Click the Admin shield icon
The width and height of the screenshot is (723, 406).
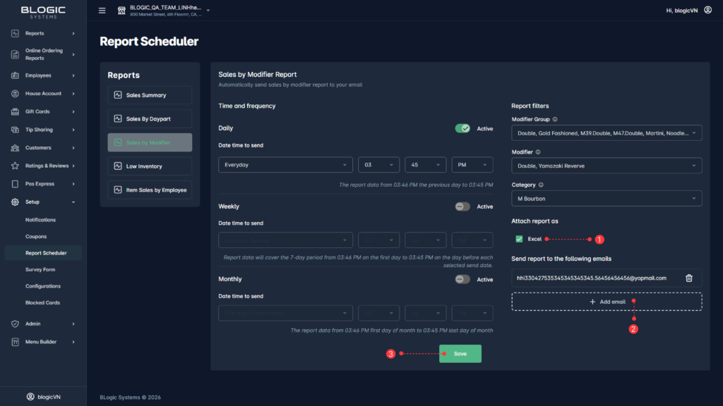[x=16, y=324]
